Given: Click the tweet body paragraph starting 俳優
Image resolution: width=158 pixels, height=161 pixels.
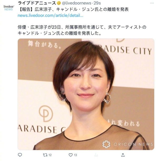Looking at the screenshot, I should click(x=82, y=30).
